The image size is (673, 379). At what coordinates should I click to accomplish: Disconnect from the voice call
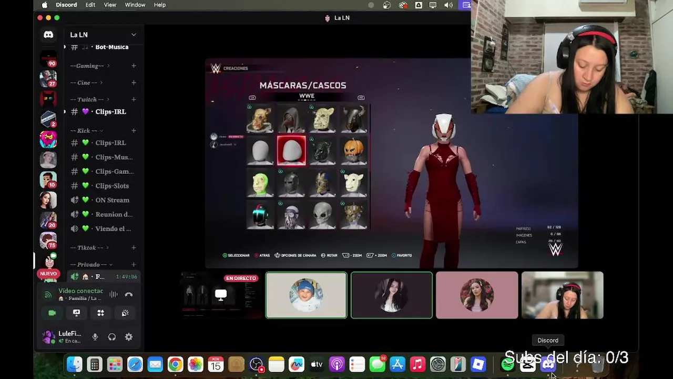[x=129, y=295]
